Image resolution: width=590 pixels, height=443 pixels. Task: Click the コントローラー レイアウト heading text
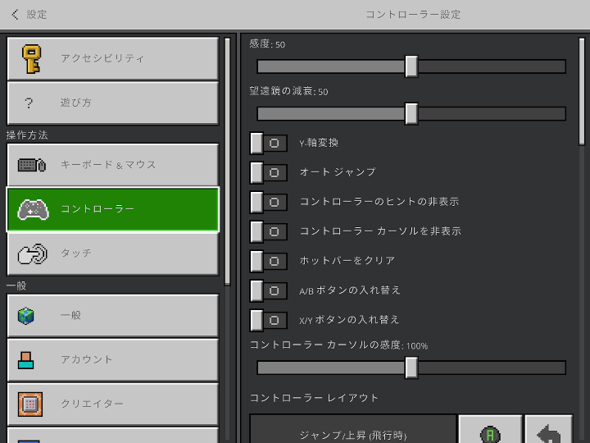coord(314,398)
